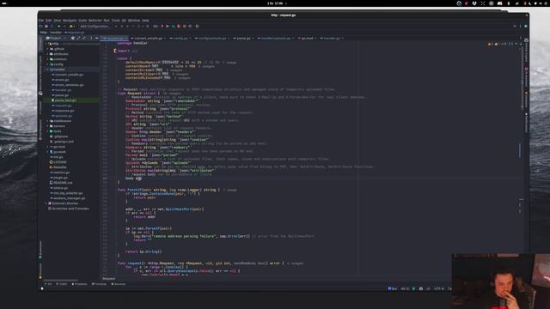Open the Window menu

(x=134, y=21)
